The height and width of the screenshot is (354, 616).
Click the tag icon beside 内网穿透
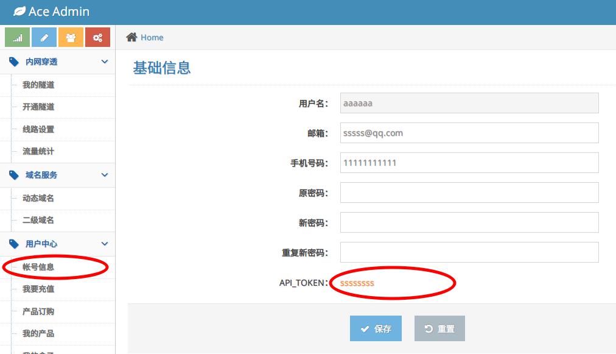pyautogui.click(x=14, y=62)
